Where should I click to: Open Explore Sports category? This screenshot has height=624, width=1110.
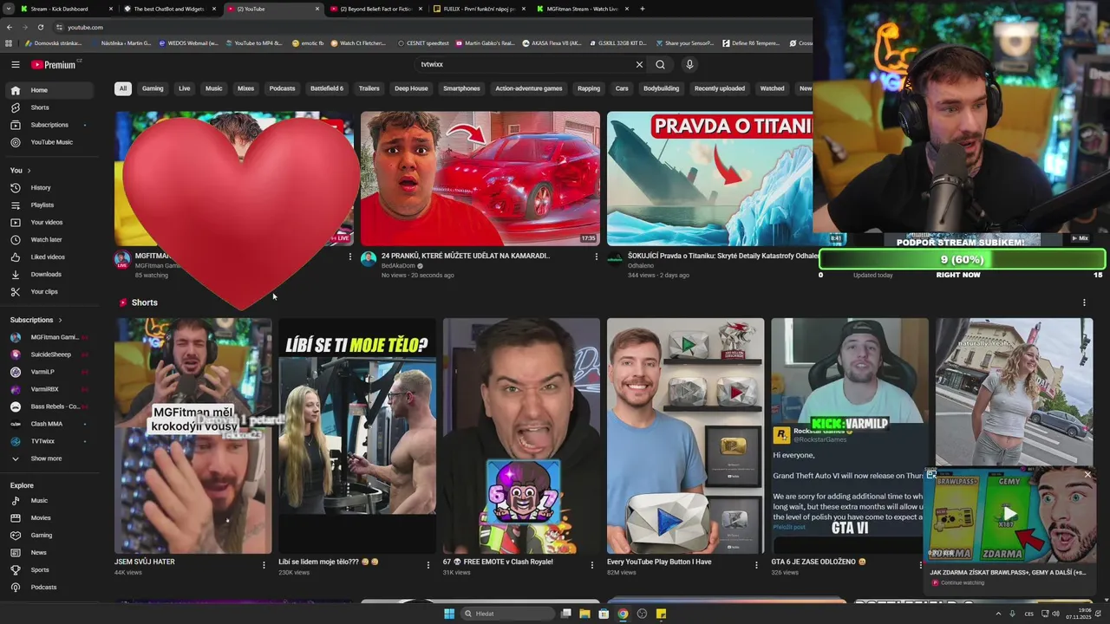click(x=49, y=569)
